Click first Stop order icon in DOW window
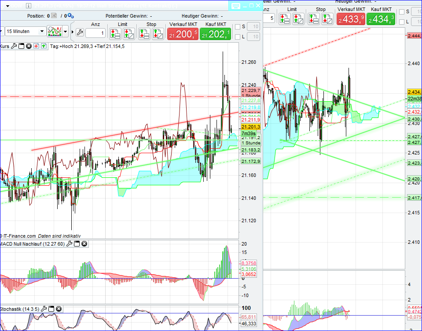The width and height of the screenshot is (422, 331). 144,34
